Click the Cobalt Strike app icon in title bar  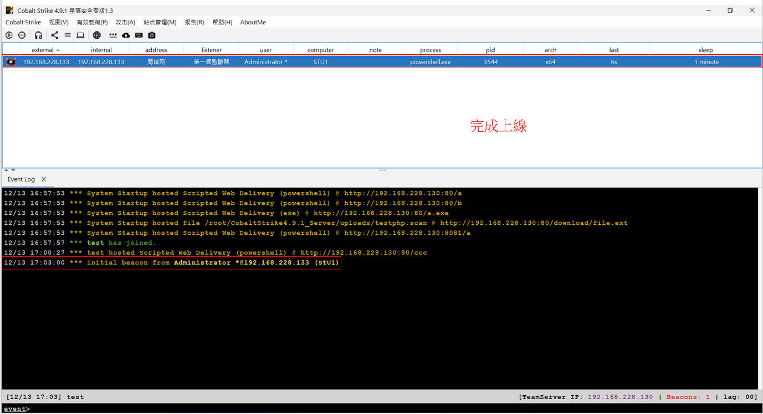coord(9,11)
